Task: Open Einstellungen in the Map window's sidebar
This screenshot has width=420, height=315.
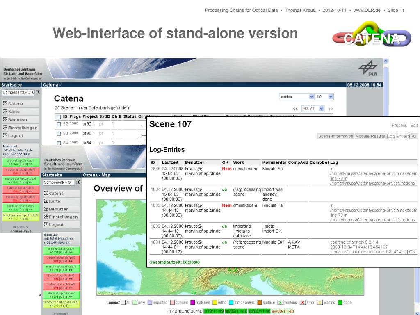Action: tap(62, 217)
